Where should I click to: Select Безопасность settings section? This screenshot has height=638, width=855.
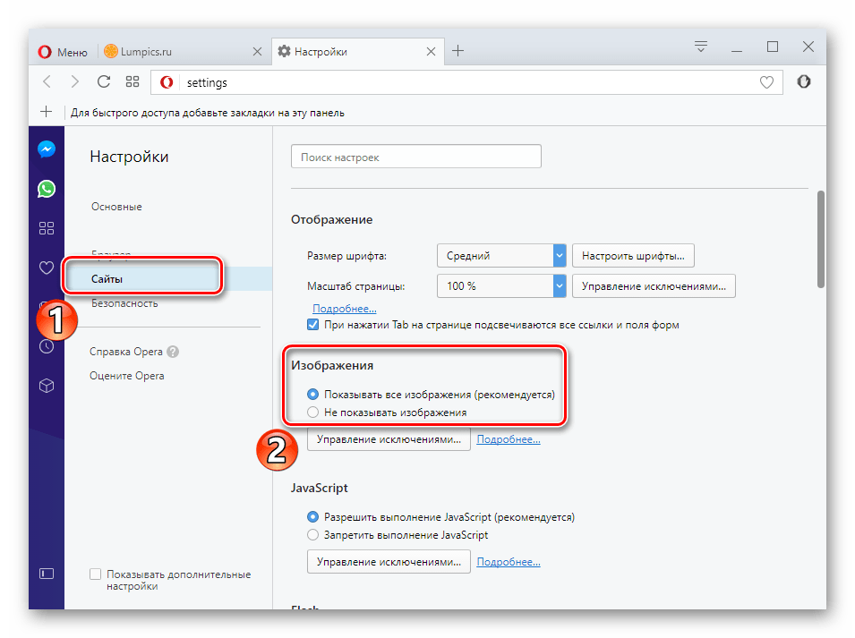click(x=124, y=303)
